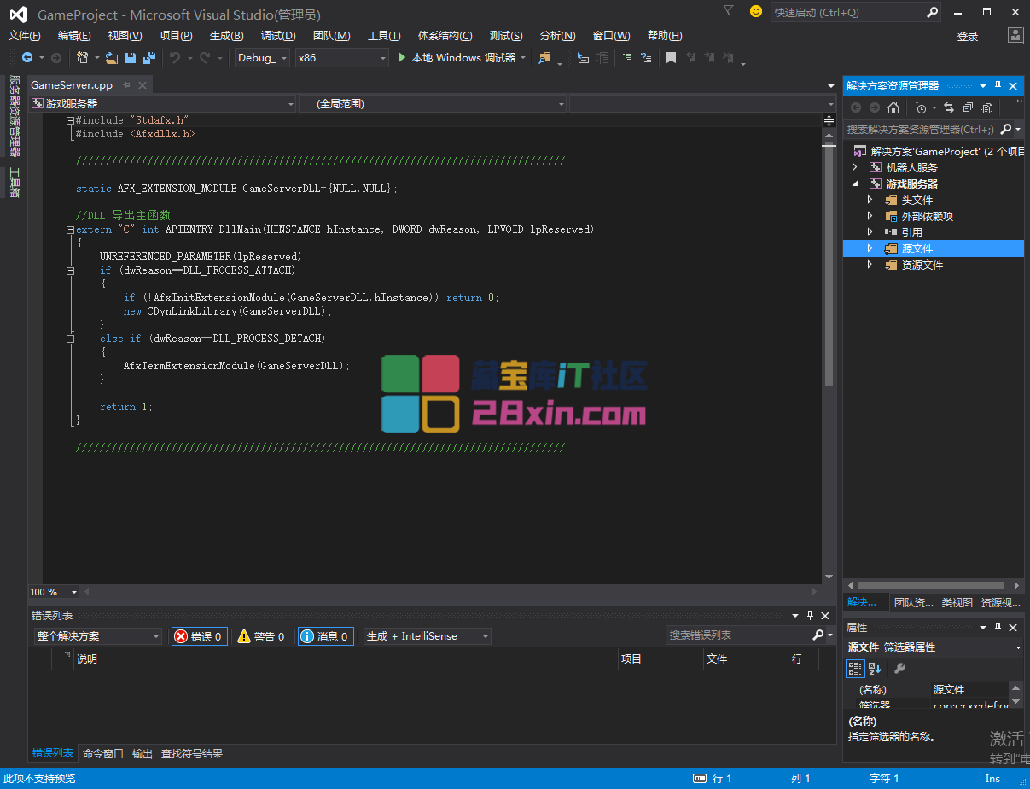
Task: Select the 引用 node in Solution Explorer
Action: [x=912, y=232]
